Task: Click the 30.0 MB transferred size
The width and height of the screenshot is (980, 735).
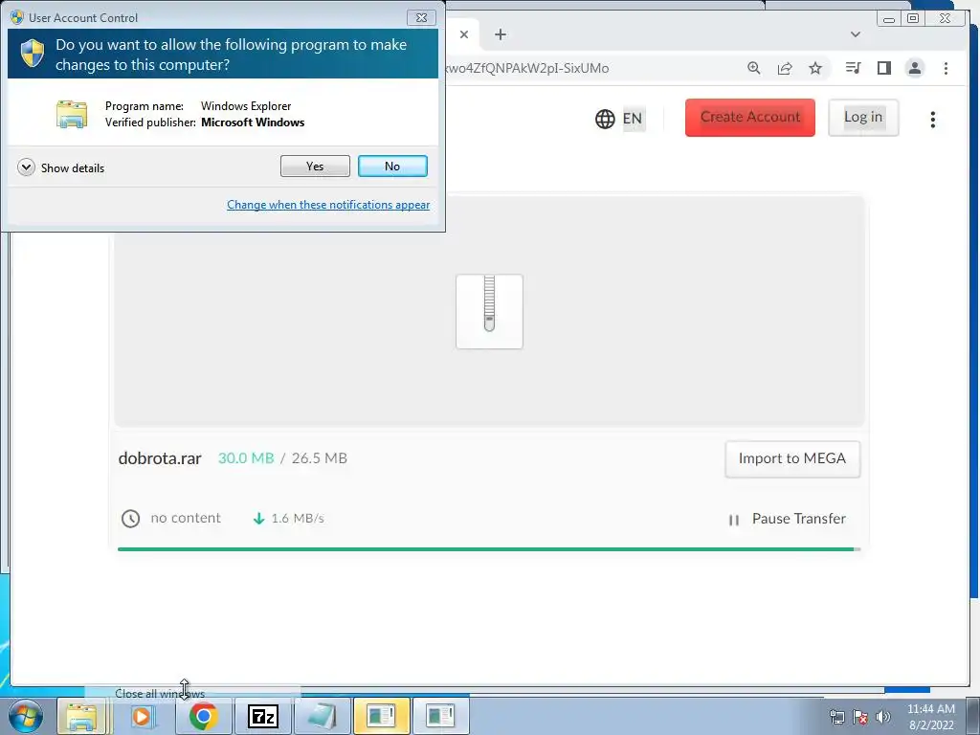Action: pyautogui.click(x=246, y=458)
